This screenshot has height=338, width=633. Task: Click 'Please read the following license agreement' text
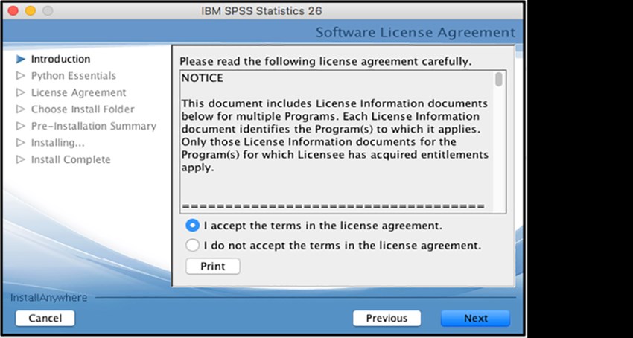click(x=325, y=62)
